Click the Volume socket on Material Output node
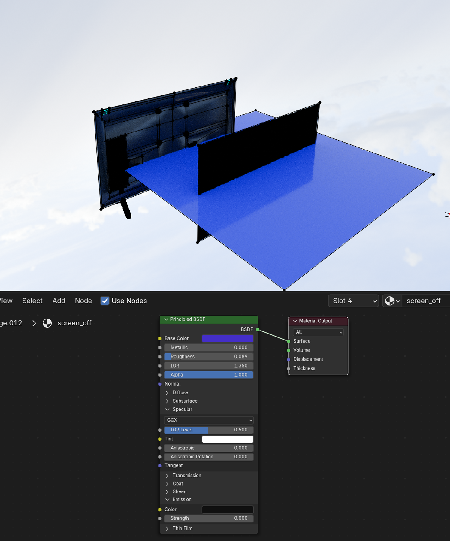Screen dimensions: 450x541 [x=289, y=350]
